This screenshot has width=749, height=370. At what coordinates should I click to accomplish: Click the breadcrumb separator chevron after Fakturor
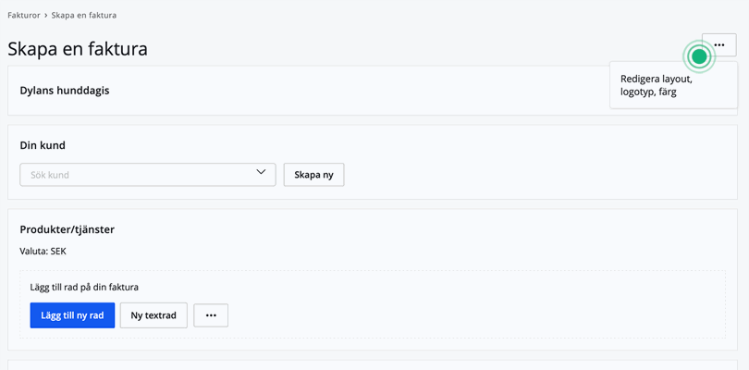tap(46, 16)
